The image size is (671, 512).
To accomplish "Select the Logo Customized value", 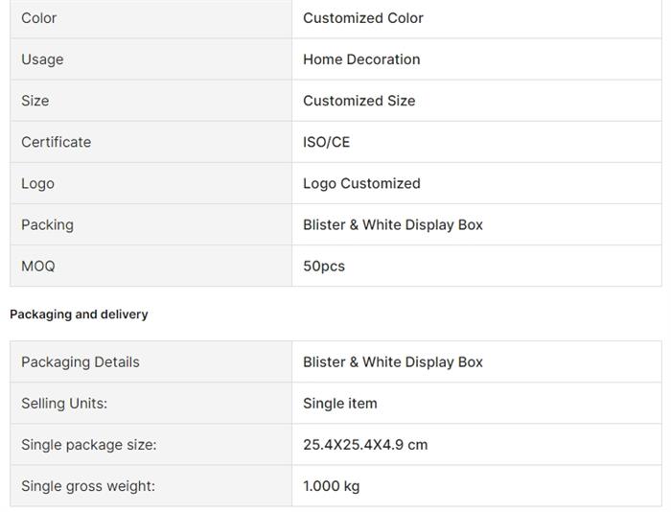I will pyautogui.click(x=361, y=183).
